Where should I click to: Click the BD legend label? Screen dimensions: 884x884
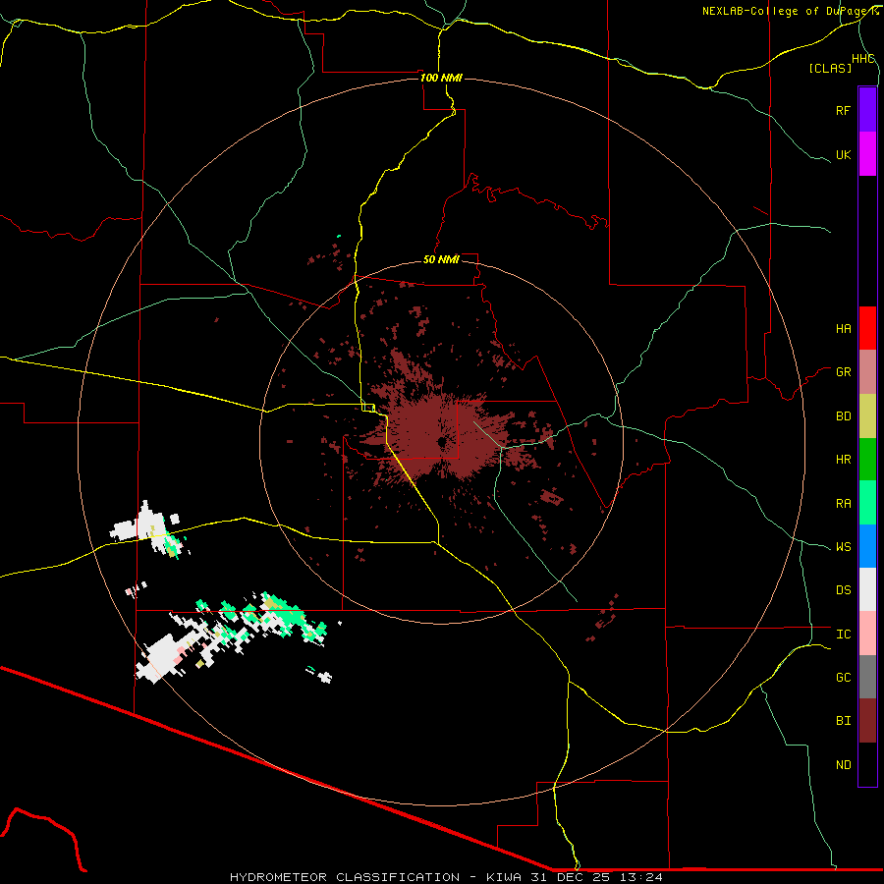tap(843, 416)
